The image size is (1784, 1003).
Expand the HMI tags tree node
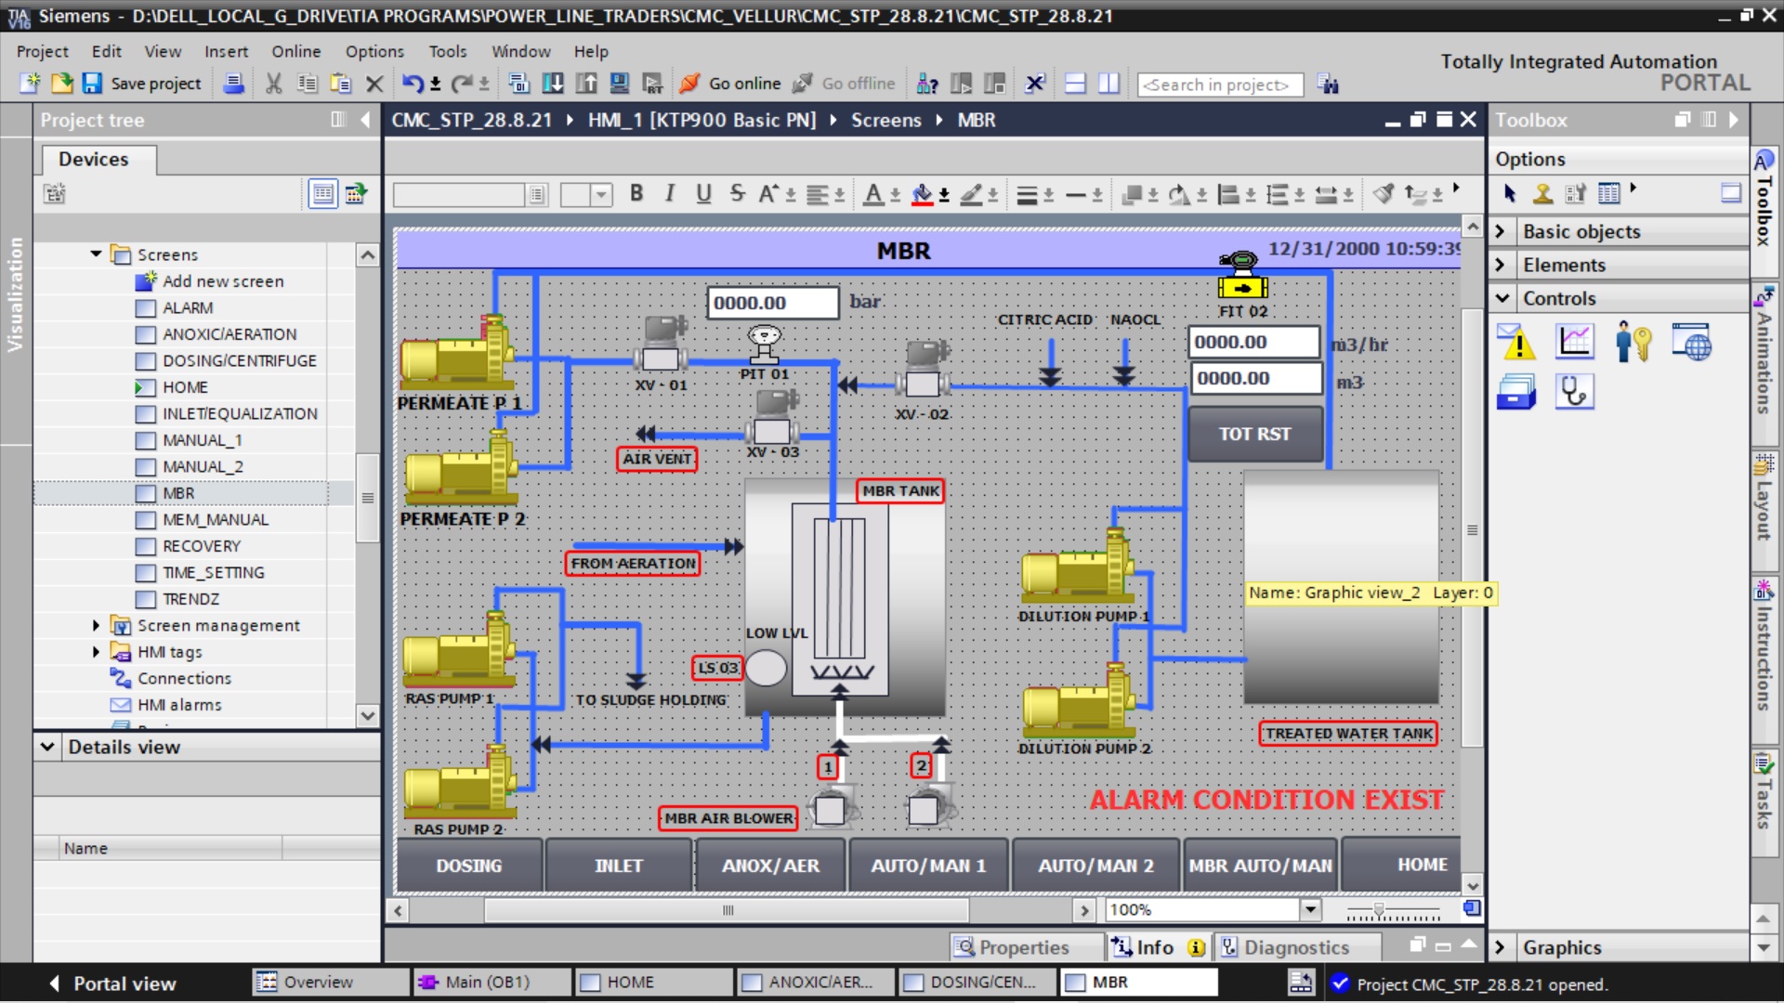pos(96,652)
